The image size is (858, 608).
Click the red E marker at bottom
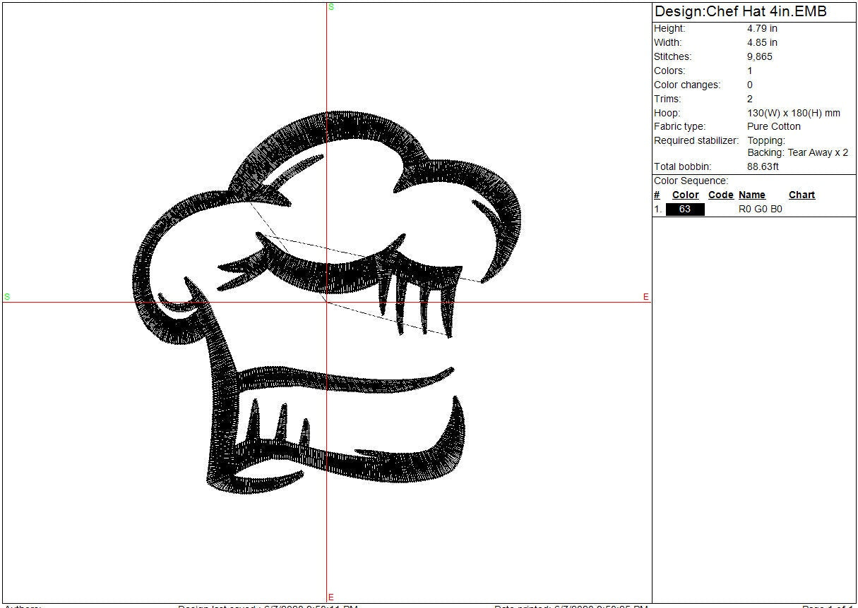tap(331, 597)
